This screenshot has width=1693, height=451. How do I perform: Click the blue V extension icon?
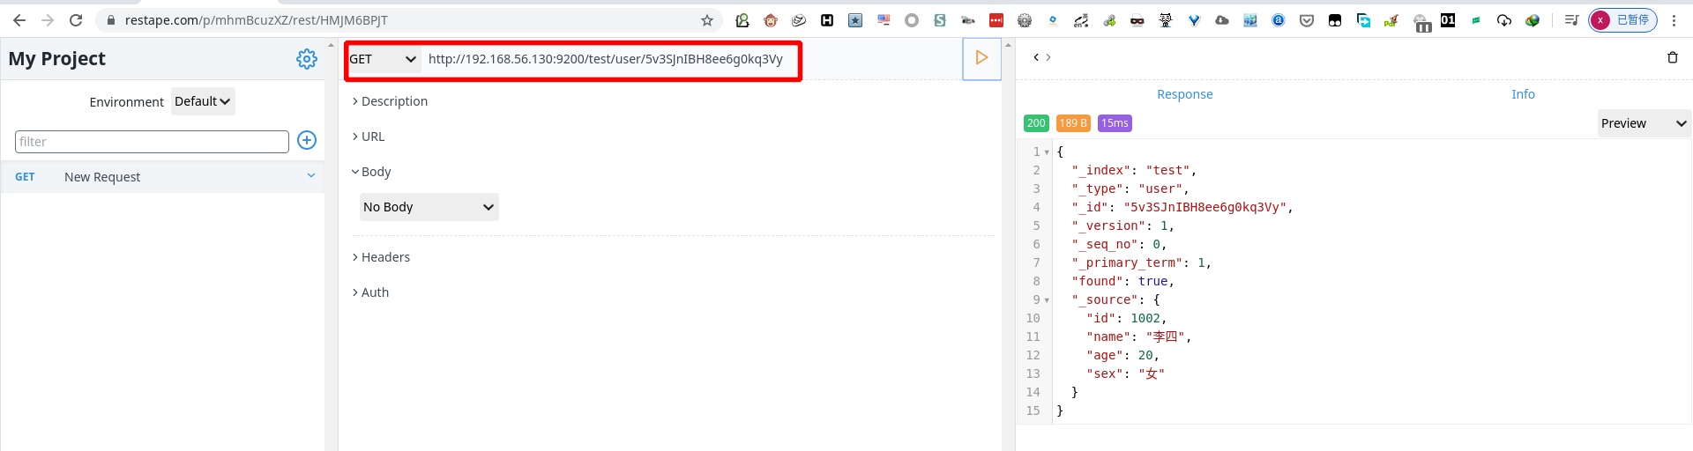click(x=1194, y=20)
